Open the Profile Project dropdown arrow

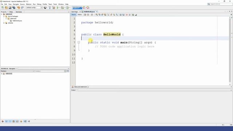click(70, 8)
